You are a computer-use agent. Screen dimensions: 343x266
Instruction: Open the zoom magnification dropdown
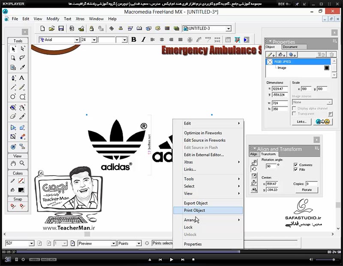point(31,243)
